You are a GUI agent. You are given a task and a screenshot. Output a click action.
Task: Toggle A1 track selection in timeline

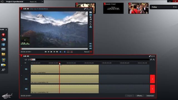26,79
